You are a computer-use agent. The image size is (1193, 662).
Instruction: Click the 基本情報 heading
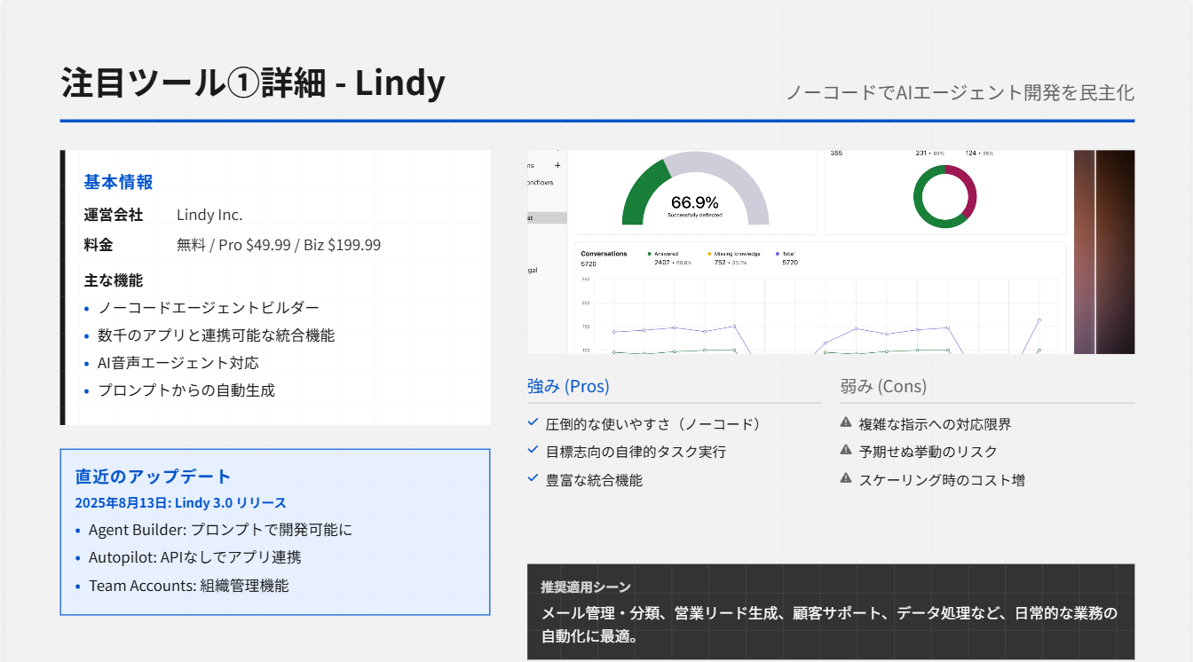118,182
